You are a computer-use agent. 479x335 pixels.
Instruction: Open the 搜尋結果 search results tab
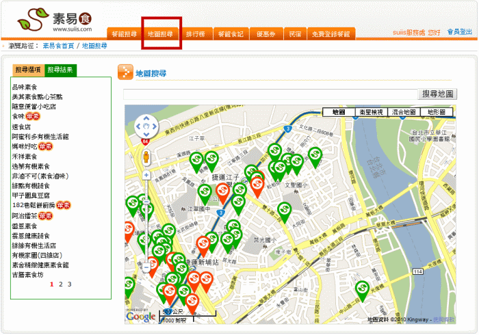(61, 70)
